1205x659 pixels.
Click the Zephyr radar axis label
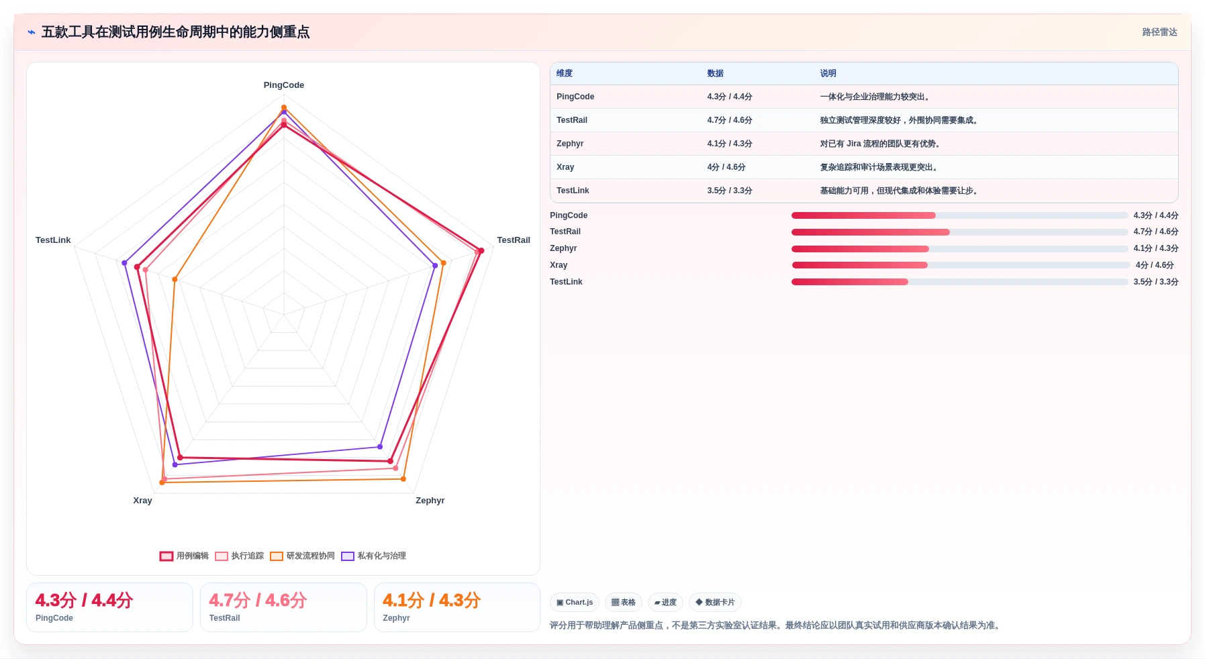click(x=430, y=501)
